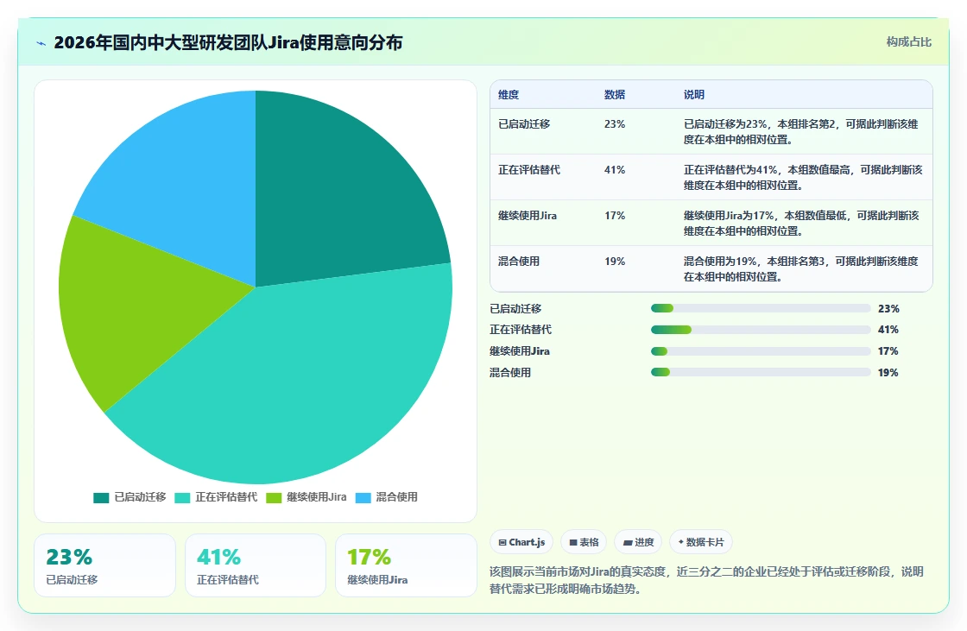Click the 19% value in the table
The image size is (967, 631).
click(x=615, y=262)
